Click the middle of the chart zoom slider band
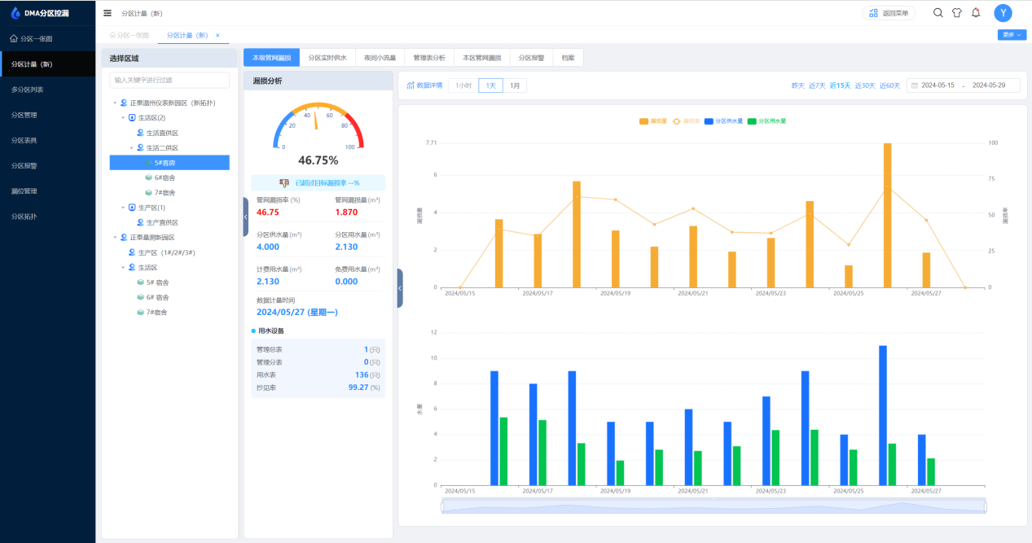1032x543 pixels. coord(714,506)
